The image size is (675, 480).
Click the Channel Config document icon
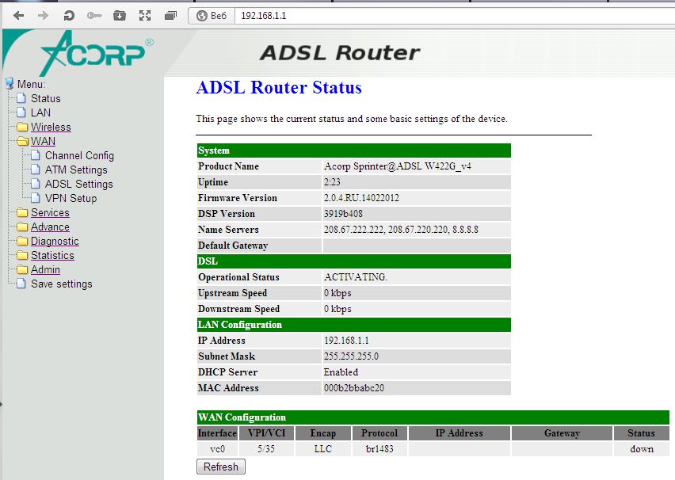click(x=36, y=155)
